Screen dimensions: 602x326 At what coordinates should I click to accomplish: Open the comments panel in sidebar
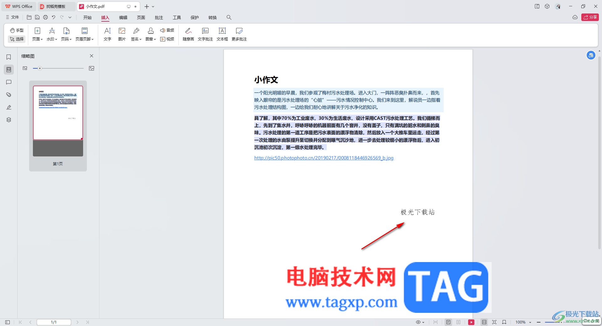(x=9, y=82)
